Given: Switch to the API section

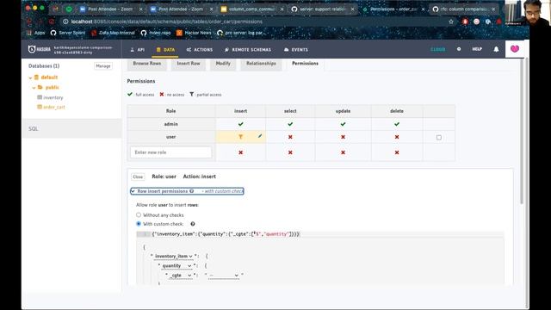Looking at the screenshot, I should tap(138, 50).
